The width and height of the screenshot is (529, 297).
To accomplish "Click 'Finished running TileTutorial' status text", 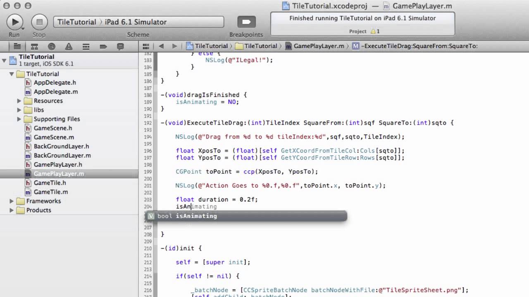I will click(362, 19).
